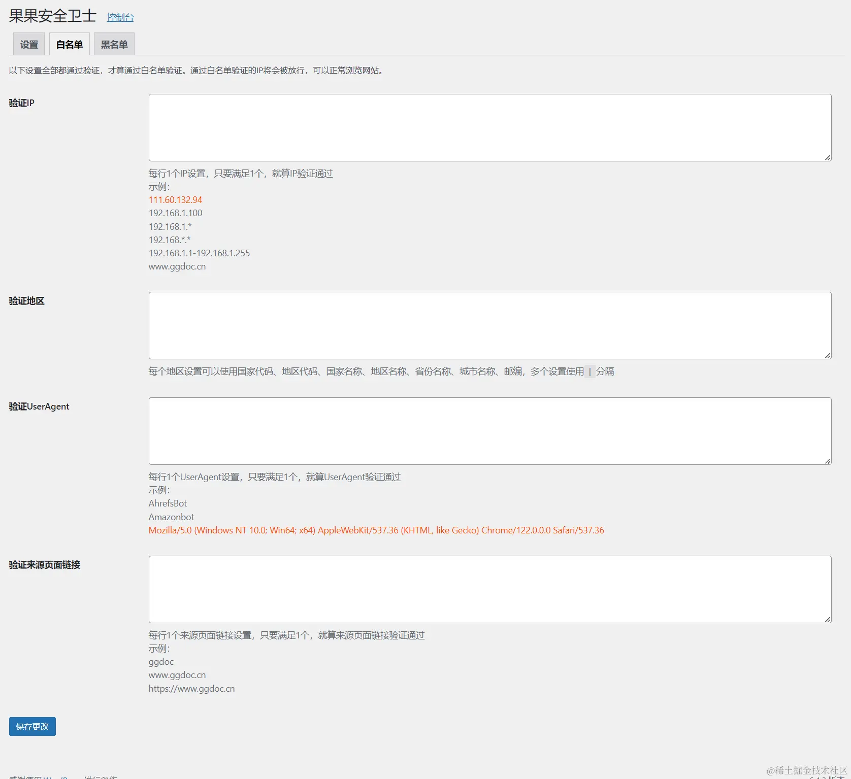The height and width of the screenshot is (779, 851).
Task: Click the resize handle of 验证UserAgent textarea
Action: [828, 461]
